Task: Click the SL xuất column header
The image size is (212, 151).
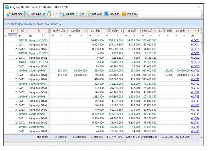Action: point(132,31)
